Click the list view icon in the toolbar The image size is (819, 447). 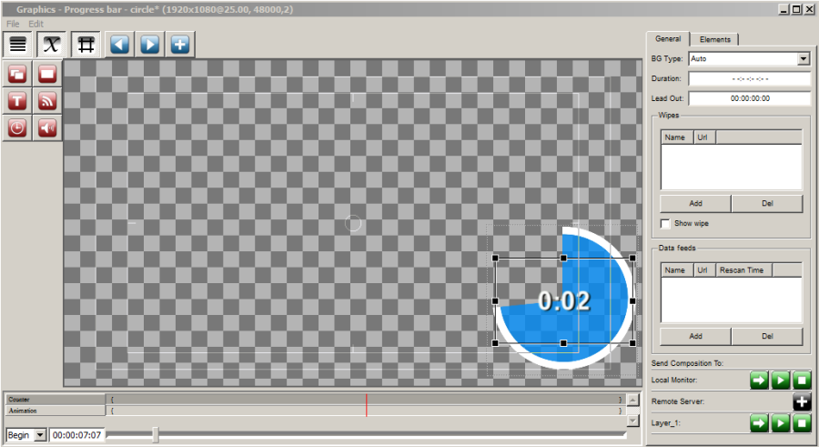click(18, 45)
